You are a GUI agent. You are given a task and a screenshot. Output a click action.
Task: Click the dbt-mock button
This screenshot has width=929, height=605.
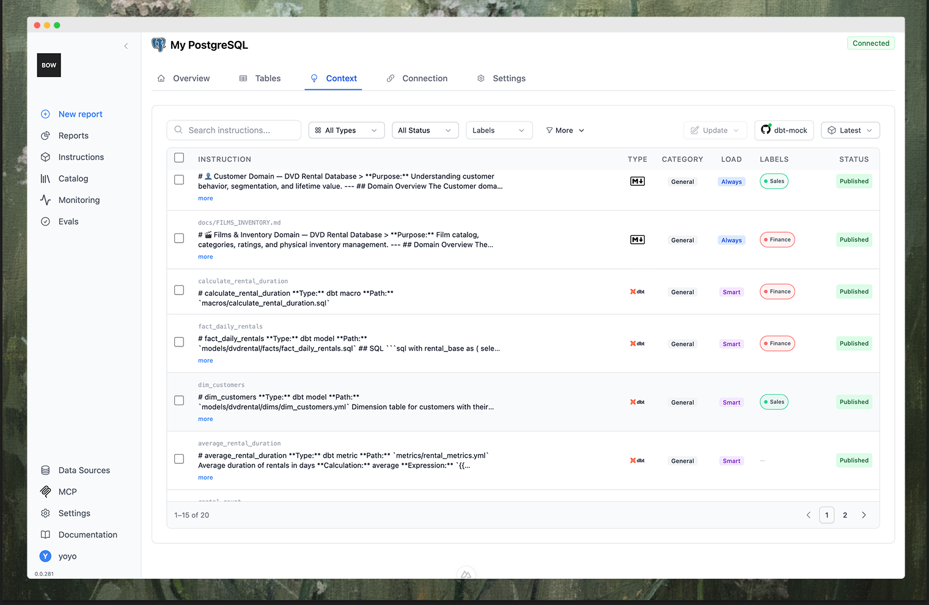[784, 130]
